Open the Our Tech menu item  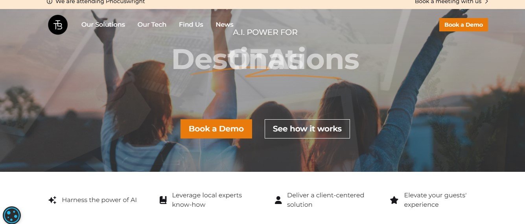[x=152, y=25]
